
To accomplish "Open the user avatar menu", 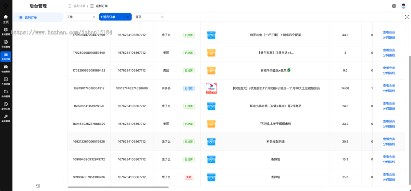I will point(403,6).
